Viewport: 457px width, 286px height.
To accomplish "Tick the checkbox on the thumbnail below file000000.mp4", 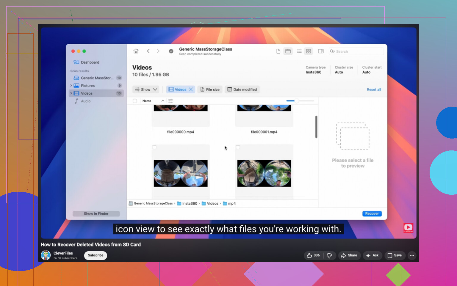I will 154,147.
